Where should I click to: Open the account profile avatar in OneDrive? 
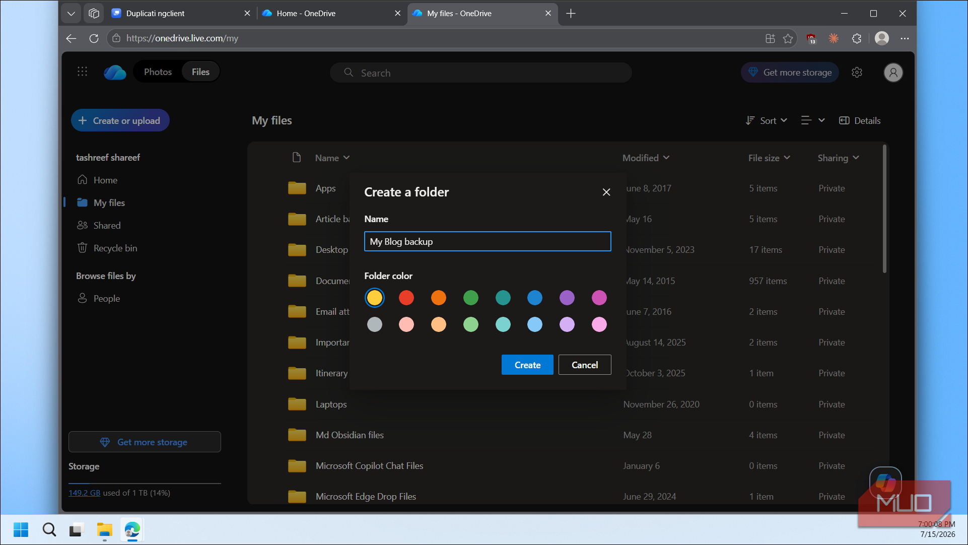893,73
